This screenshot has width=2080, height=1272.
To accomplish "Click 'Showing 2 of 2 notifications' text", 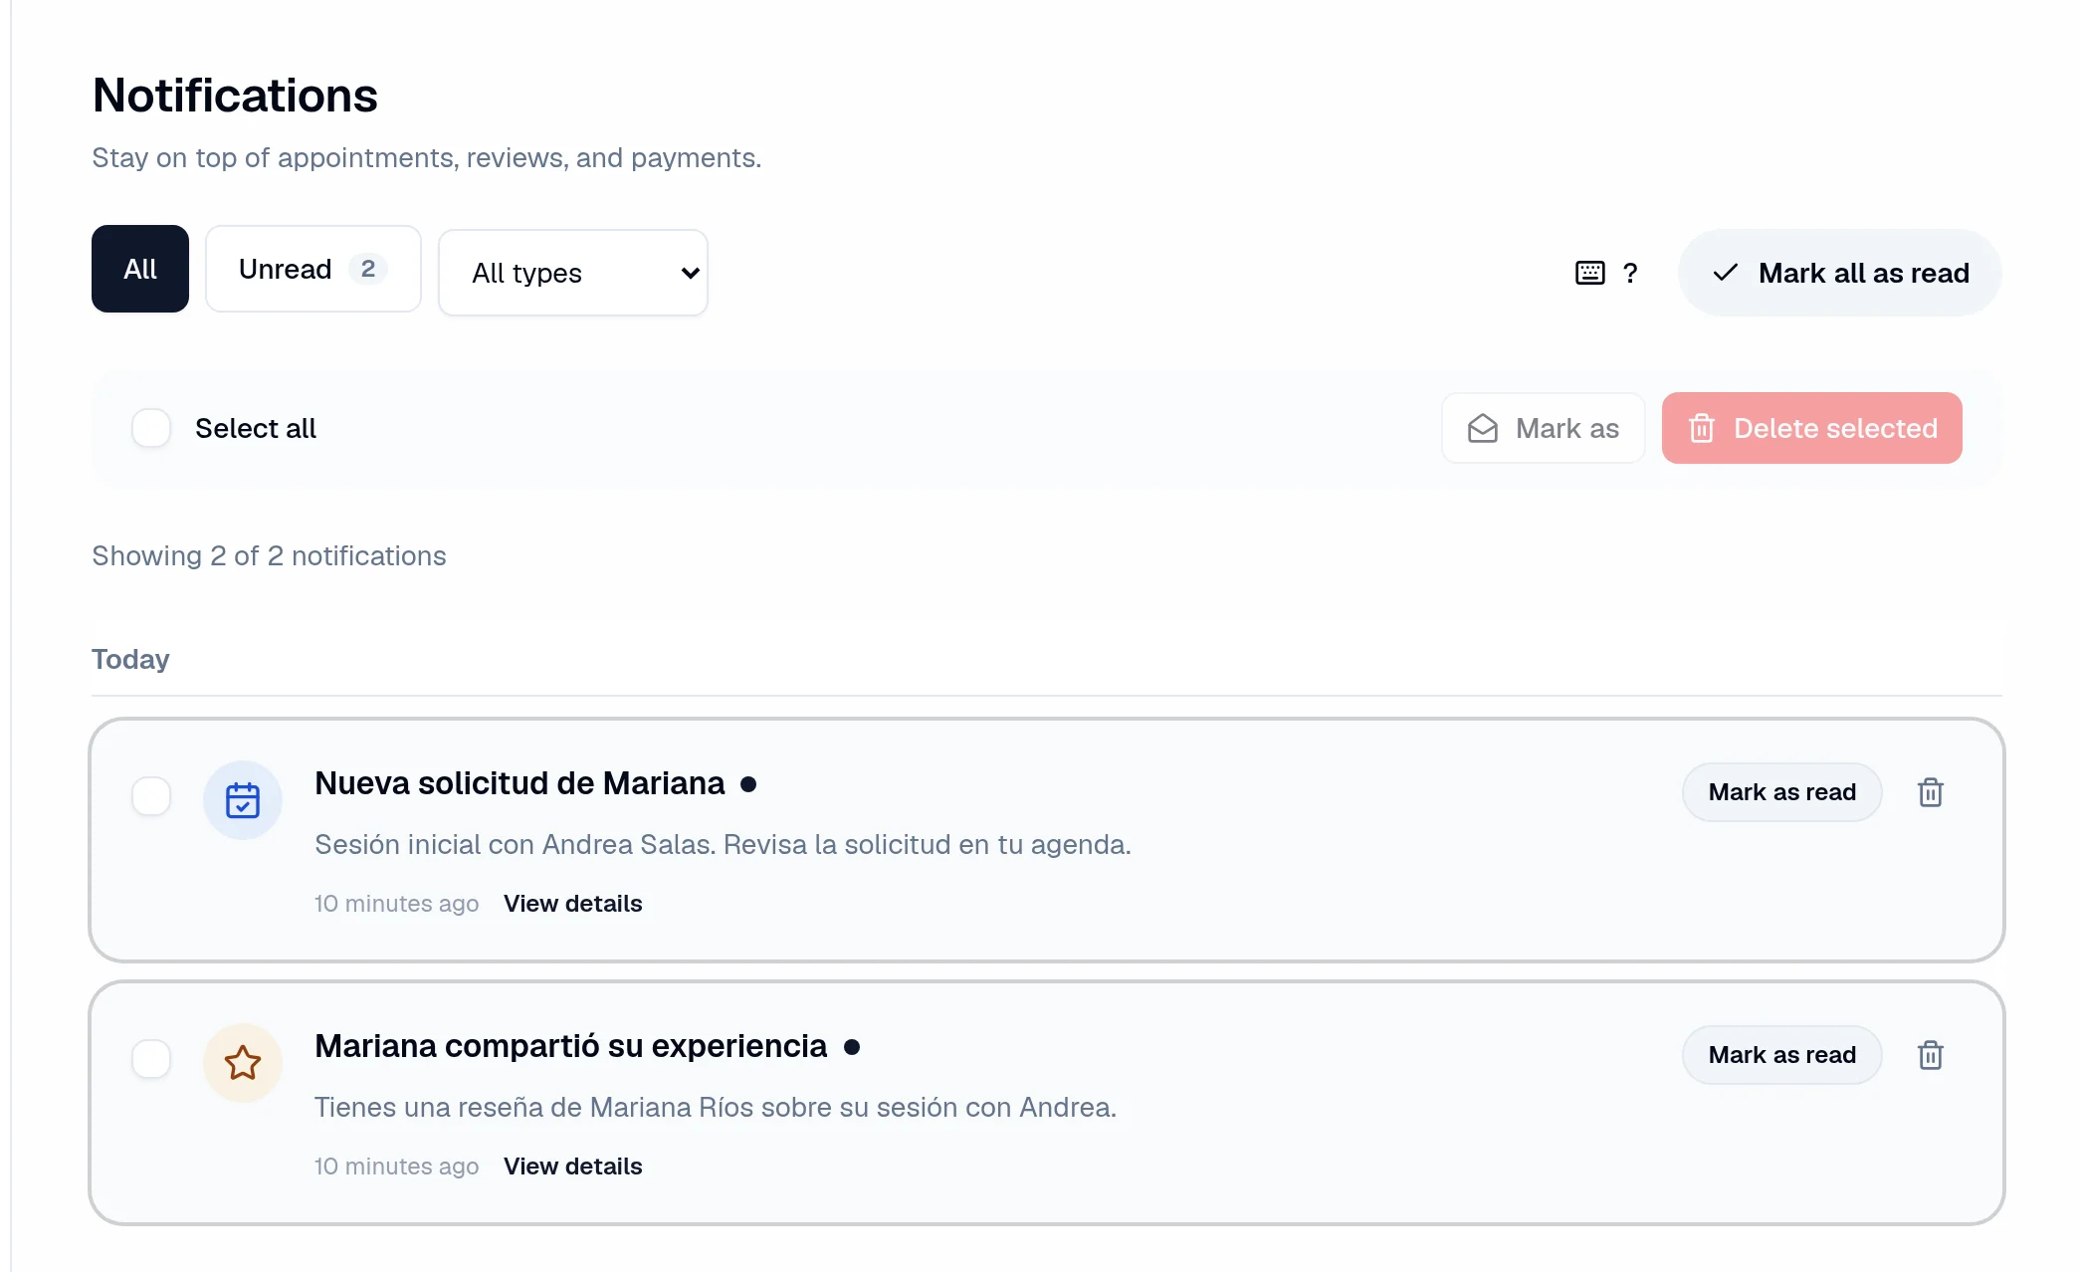I will (269, 555).
